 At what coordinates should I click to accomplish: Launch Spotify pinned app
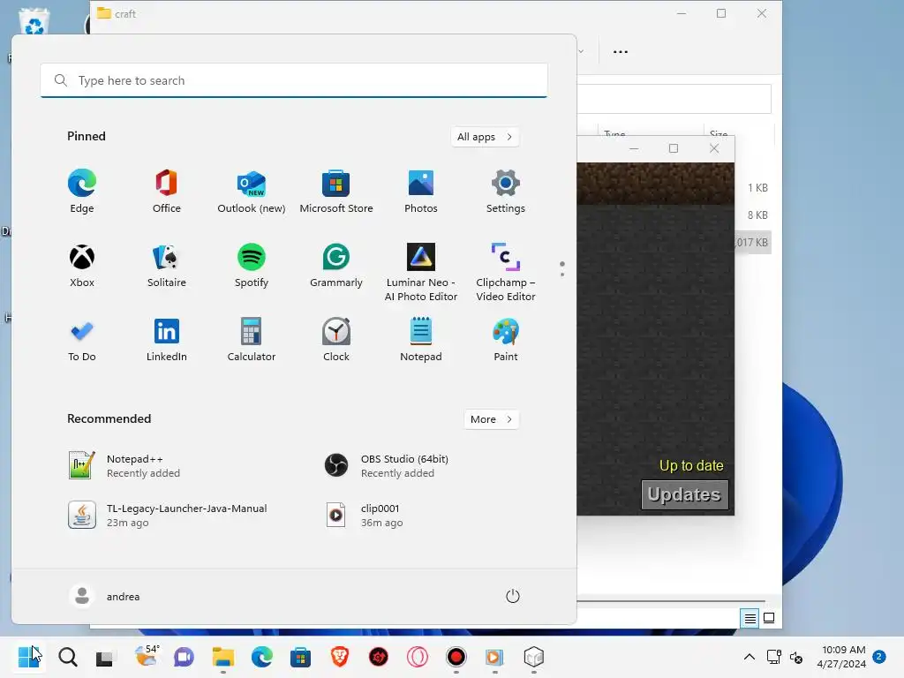coord(252,266)
